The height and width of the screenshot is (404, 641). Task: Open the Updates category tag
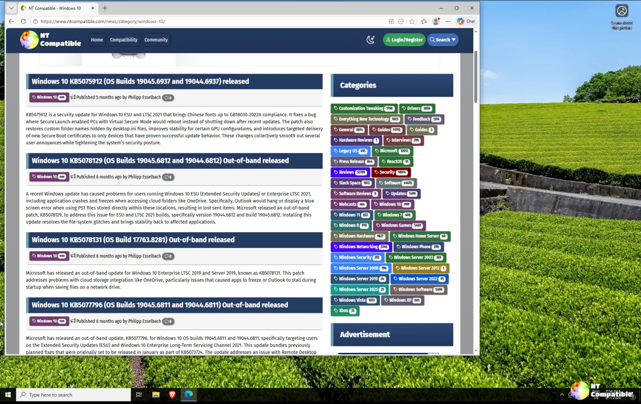click(401, 193)
